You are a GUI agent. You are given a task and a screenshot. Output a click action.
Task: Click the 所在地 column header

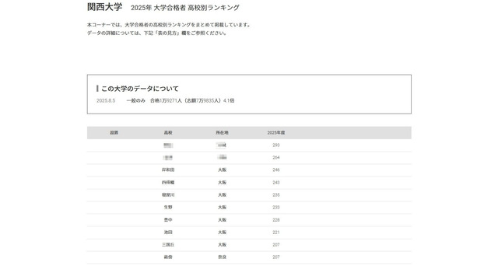pos(222,133)
